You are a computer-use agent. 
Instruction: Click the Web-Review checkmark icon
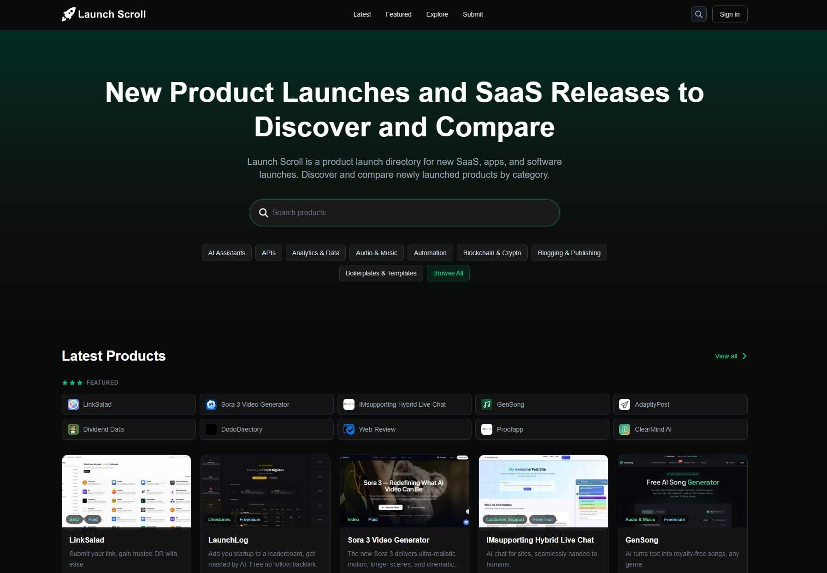pyautogui.click(x=349, y=429)
